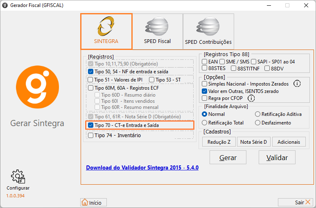Enable the 88STES checkbox

(204, 68)
